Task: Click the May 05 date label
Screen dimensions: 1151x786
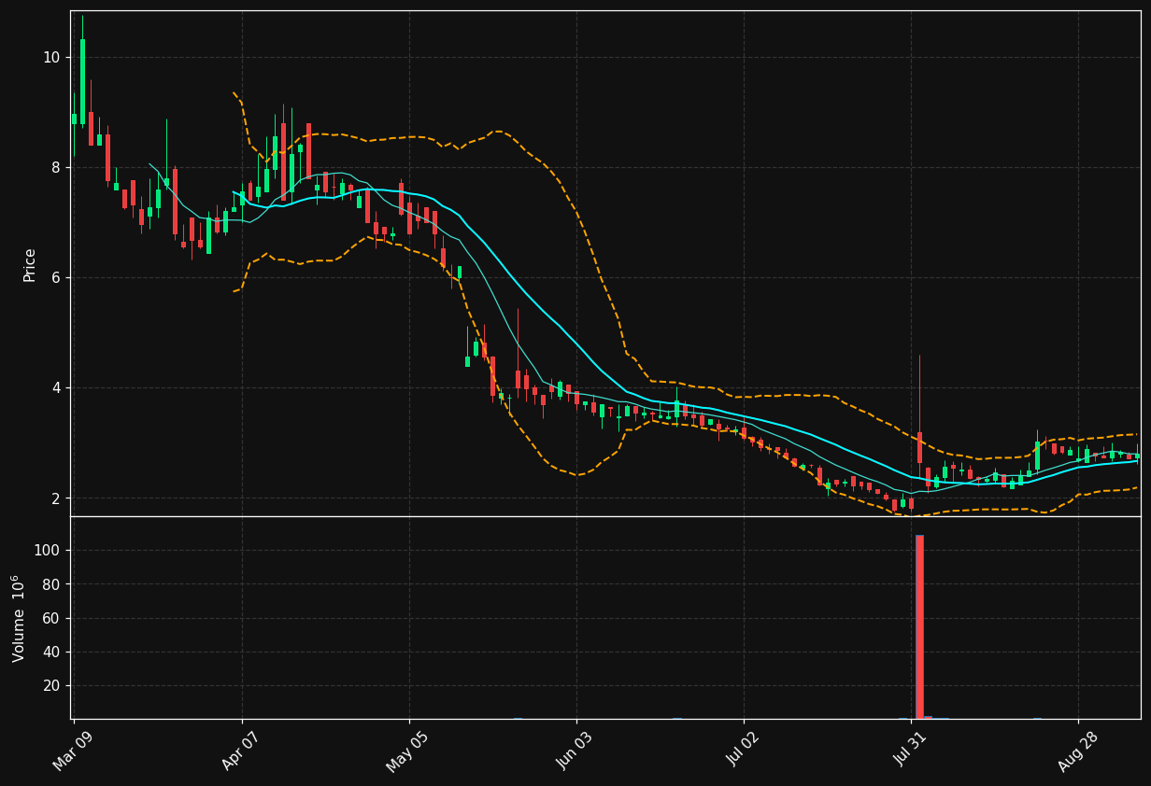Action: 408,751
